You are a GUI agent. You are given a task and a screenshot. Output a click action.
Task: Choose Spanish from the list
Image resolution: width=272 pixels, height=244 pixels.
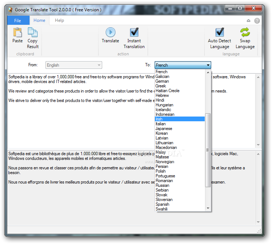point(180,204)
